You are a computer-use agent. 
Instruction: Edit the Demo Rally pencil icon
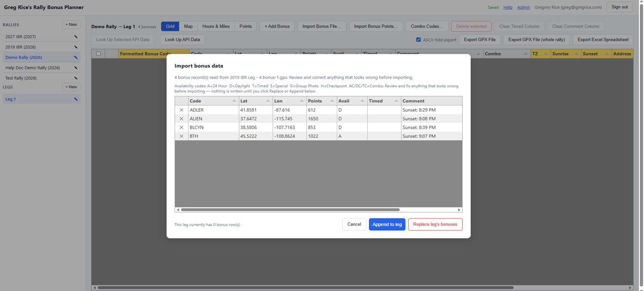coord(76,57)
